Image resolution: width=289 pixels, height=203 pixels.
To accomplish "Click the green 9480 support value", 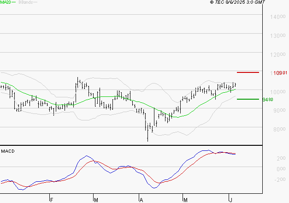I will (268, 100).
